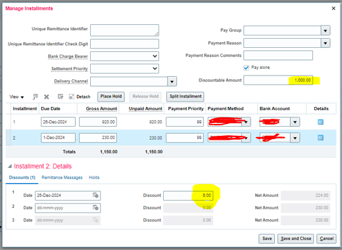Click the Save button
Viewport: 342px width, 250px height.
267,238
